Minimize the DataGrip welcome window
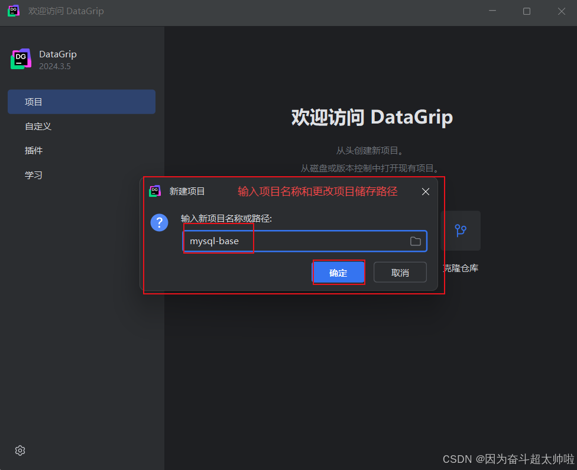Image resolution: width=577 pixels, height=470 pixels. click(x=492, y=11)
